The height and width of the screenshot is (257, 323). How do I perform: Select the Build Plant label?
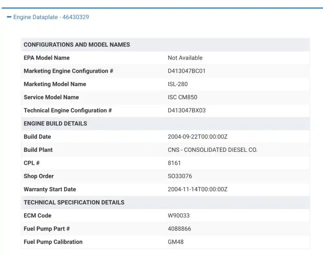(x=38, y=150)
